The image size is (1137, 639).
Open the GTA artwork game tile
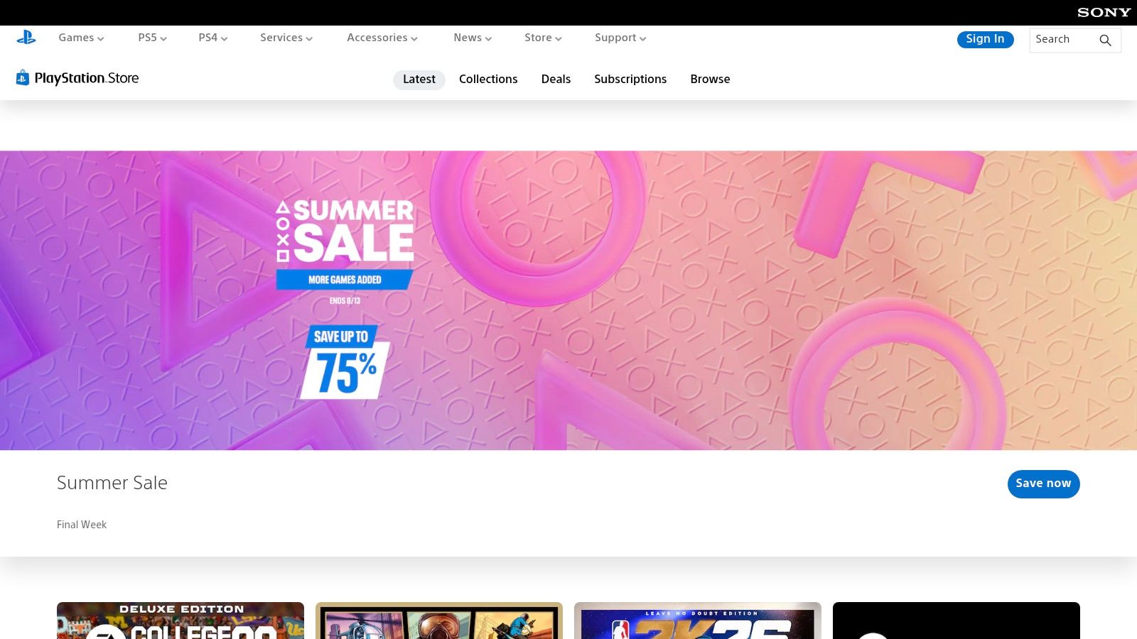[439, 621]
